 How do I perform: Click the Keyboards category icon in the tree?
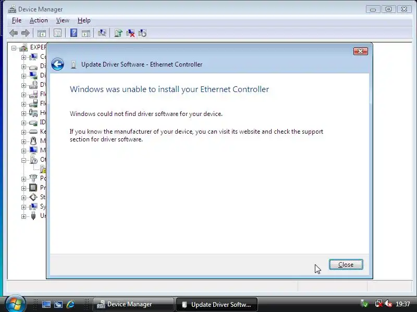click(x=33, y=132)
